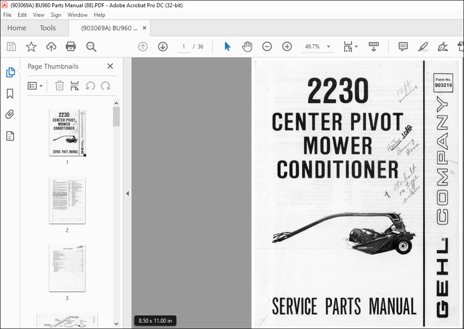Open the Print Pages thumbnail tool
The image size is (464, 329).
pos(74,86)
